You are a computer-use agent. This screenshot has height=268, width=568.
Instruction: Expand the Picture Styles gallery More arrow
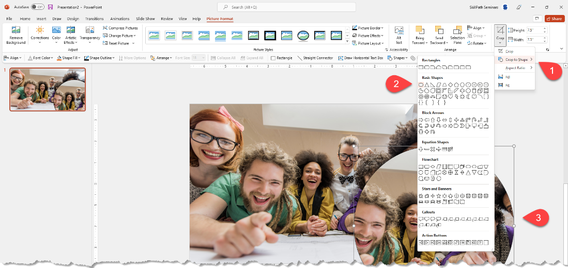point(347,42)
